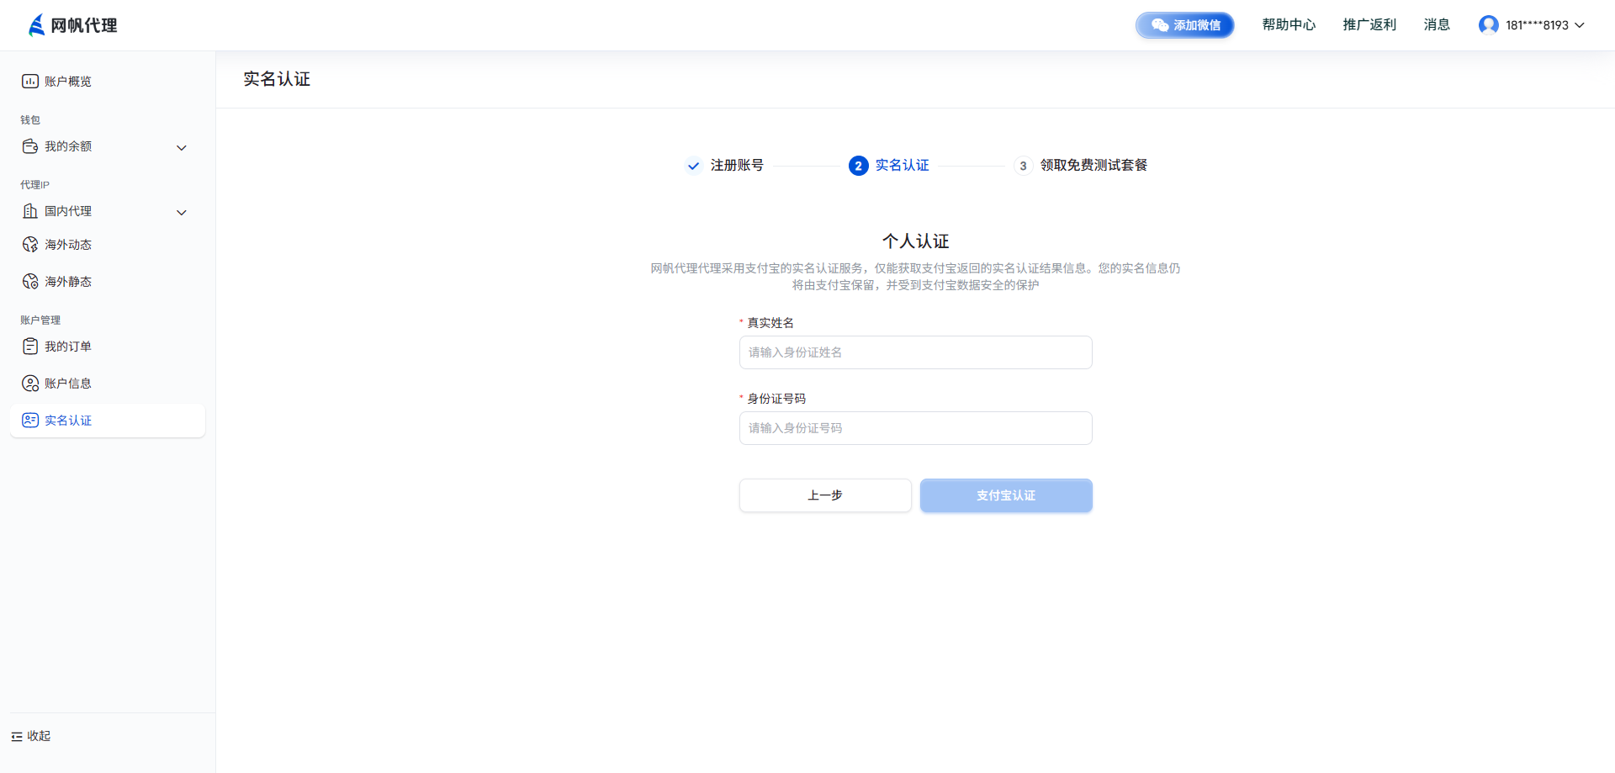The height and width of the screenshot is (773, 1615).
Task: Click the 上一步 button
Action: pyautogui.click(x=825, y=495)
